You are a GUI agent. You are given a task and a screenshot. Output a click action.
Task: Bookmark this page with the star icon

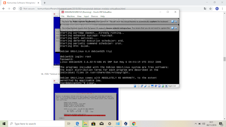[x=210, y=8]
